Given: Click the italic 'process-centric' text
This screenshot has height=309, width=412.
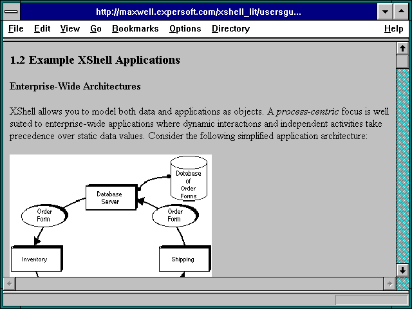Looking at the screenshot, I should click(x=308, y=111).
